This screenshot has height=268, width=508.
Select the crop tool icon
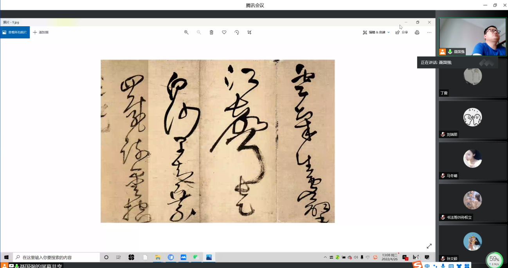point(249,33)
